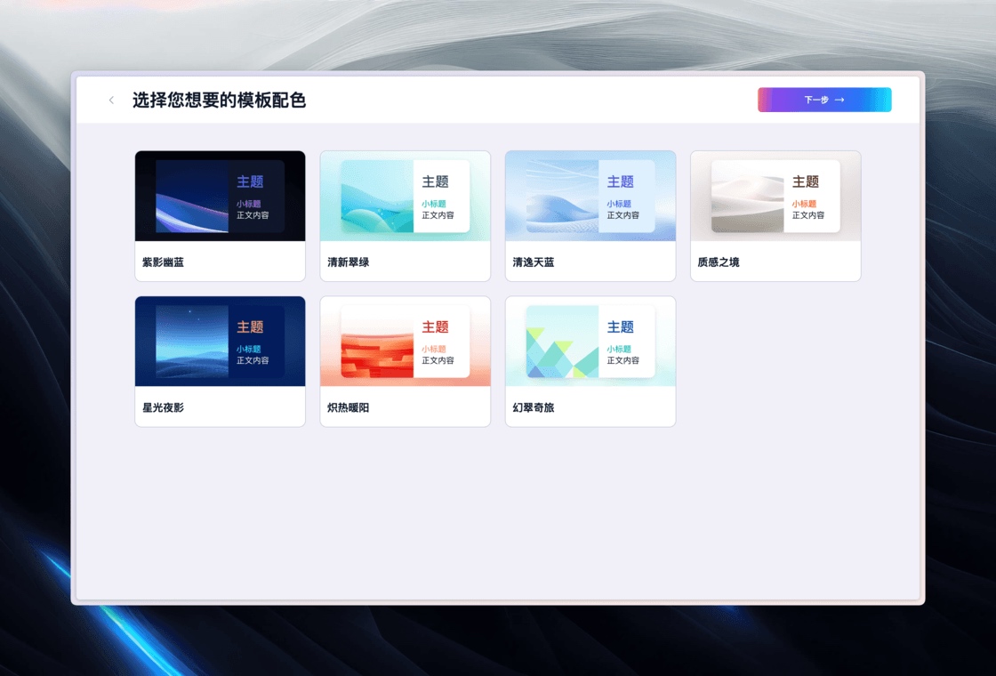This screenshot has height=676, width=996.
Task: Select the 清逸天蓝 template thumbnail
Action: (590, 196)
